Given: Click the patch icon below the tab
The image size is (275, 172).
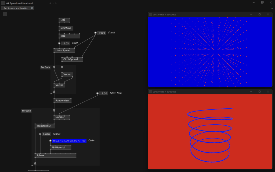Looking at the screenshot, I should 5,14.
